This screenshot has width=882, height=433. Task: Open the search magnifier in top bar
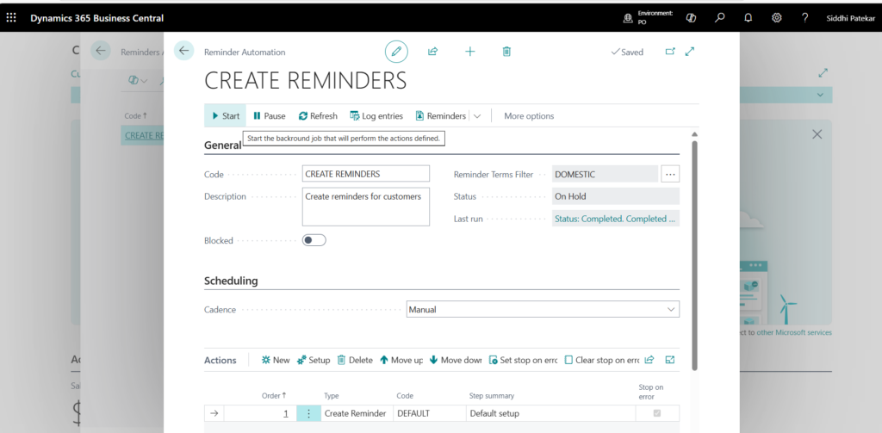click(719, 18)
